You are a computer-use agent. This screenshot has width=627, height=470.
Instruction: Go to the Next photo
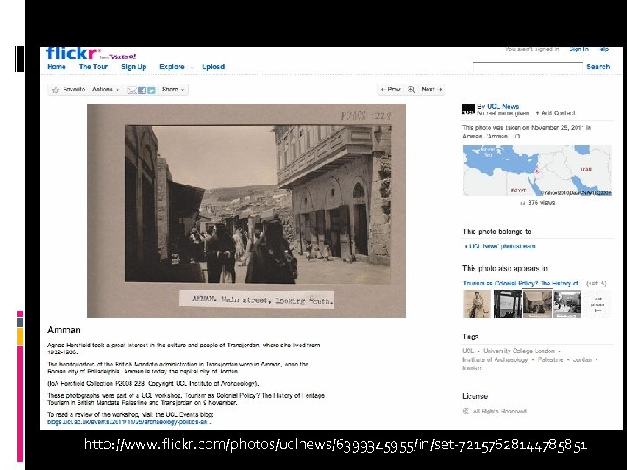(431, 90)
